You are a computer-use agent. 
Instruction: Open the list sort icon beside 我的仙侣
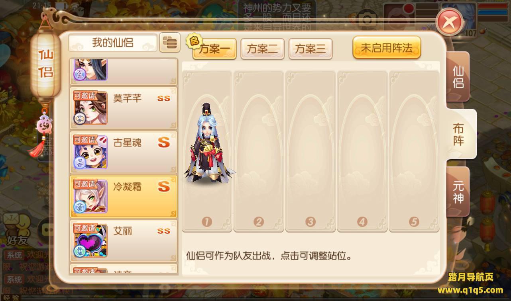[x=170, y=43]
